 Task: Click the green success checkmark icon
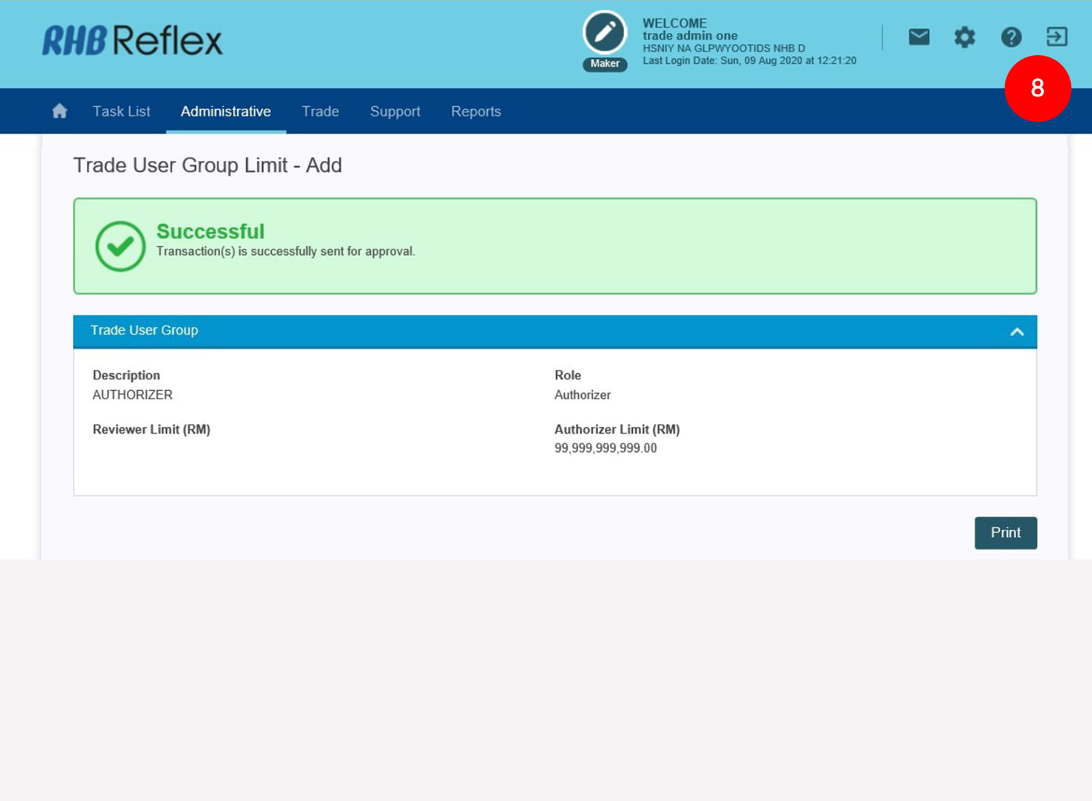(120, 246)
